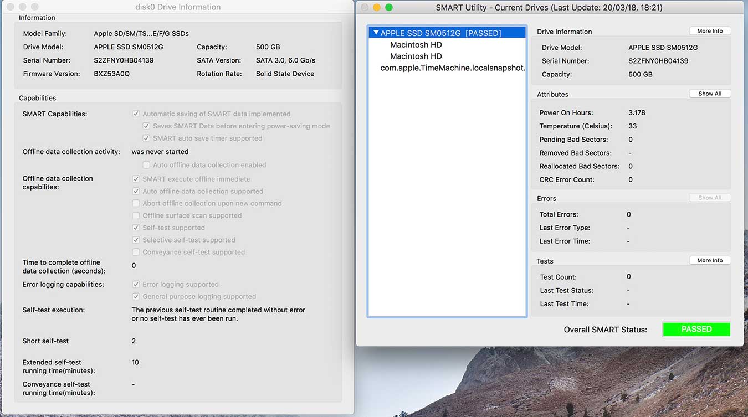748x417 pixels.
Task: Click Rotation Rate value Solid State Device
Action: pyautogui.click(x=285, y=74)
